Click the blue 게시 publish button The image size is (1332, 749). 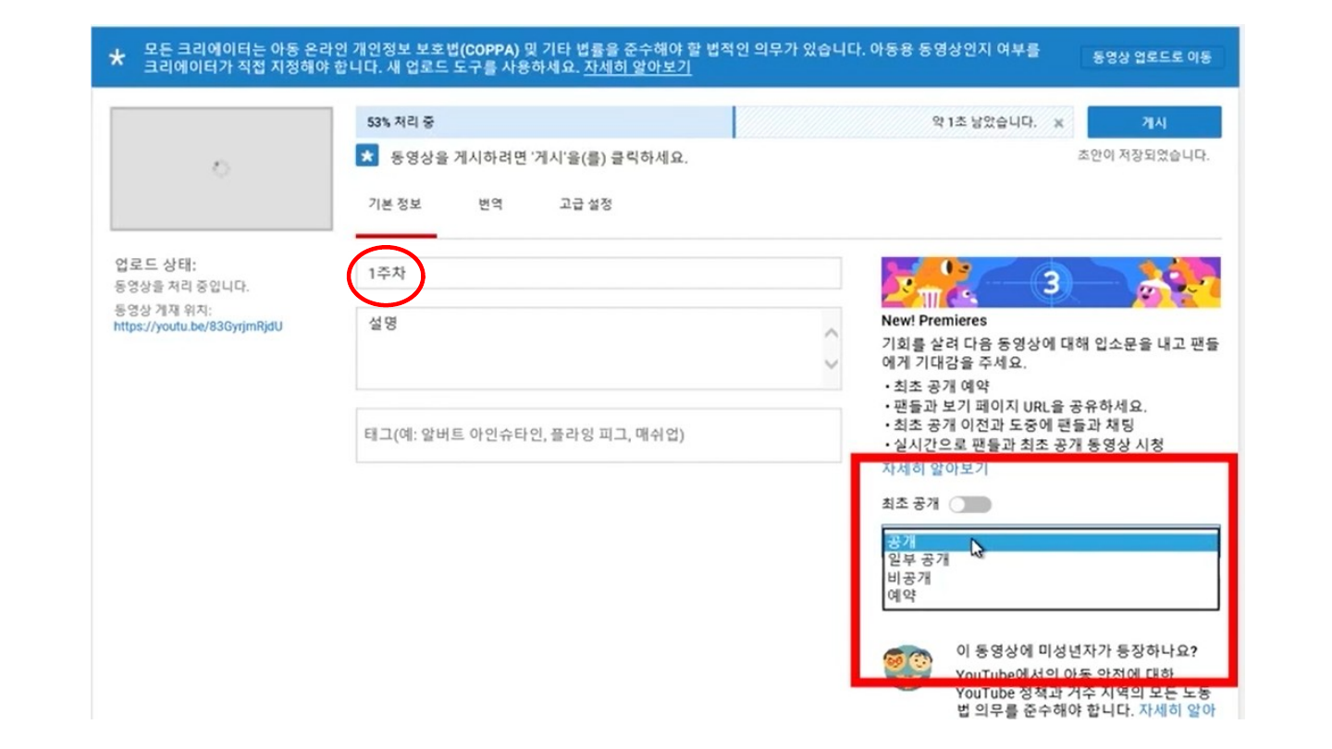[1153, 123]
